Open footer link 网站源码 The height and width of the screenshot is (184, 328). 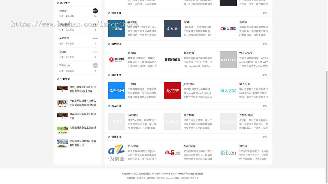pos(151,178)
